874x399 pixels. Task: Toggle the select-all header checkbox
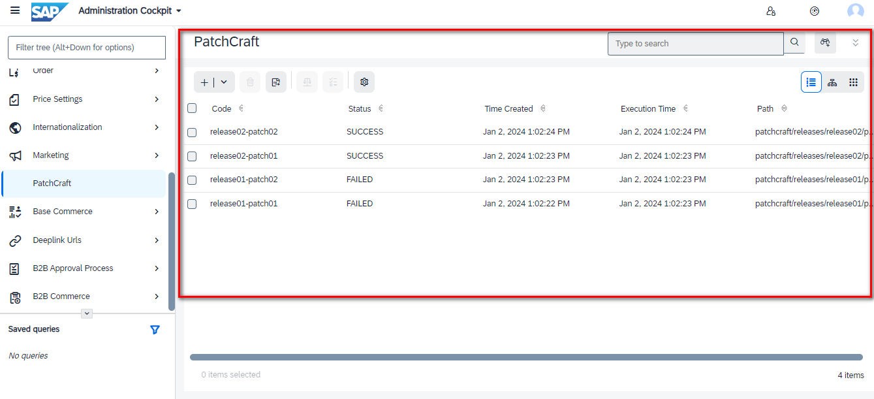[x=192, y=108]
